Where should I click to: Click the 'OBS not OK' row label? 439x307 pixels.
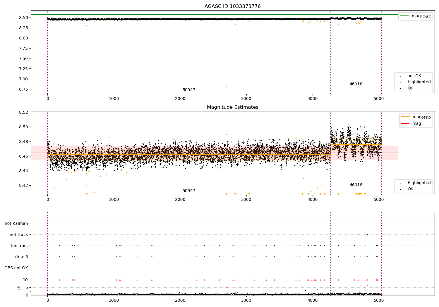(x=16, y=268)
